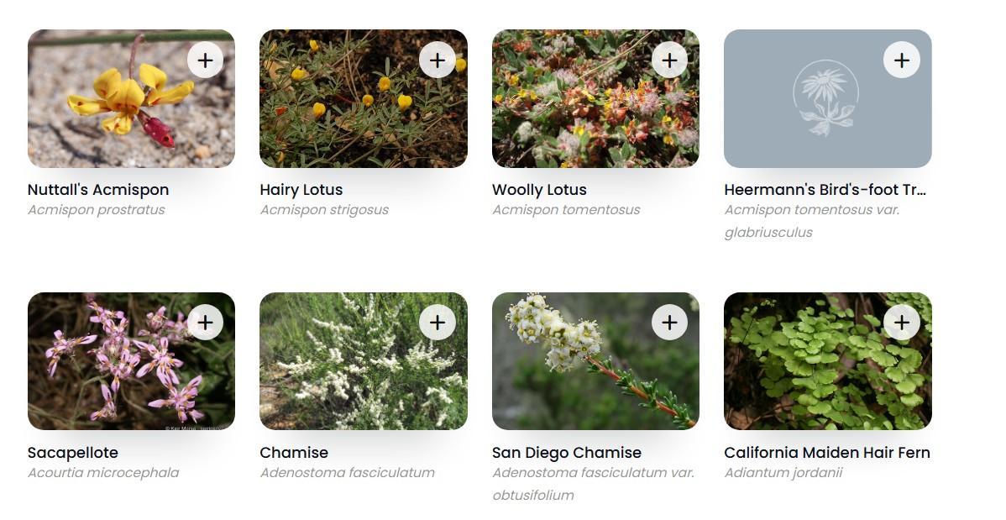
Task: Open the Woolly Lotus photo
Action: [x=579, y=109]
